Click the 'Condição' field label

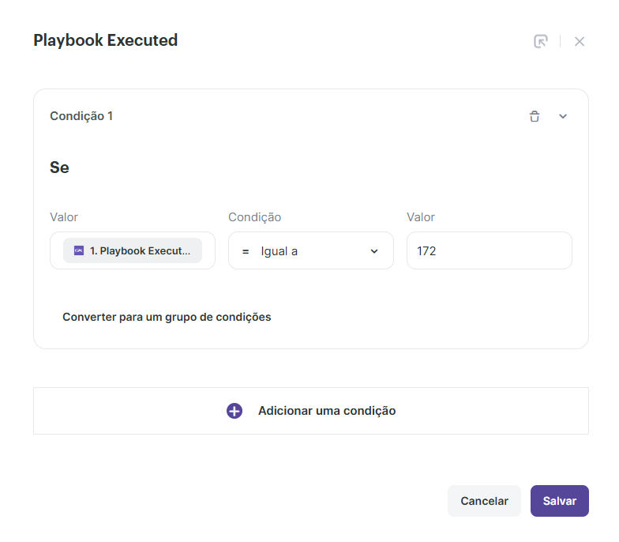254,217
